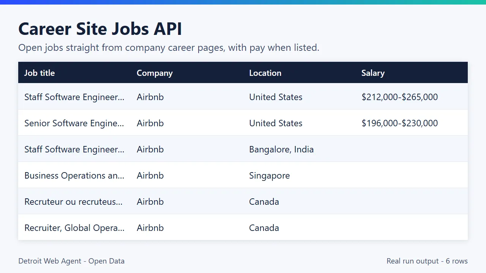Select Airbnb in the Bangalore, India row
The height and width of the screenshot is (273, 486).
point(150,149)
